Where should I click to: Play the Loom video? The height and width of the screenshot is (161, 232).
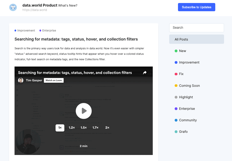click(84, 111)
